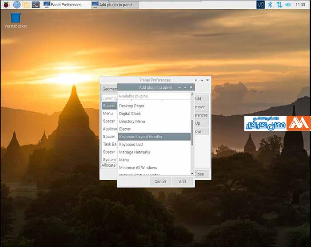Minimize the Add plugin to panel dialog
Viewport: 311px width, 247px height.
coord(179,87)
